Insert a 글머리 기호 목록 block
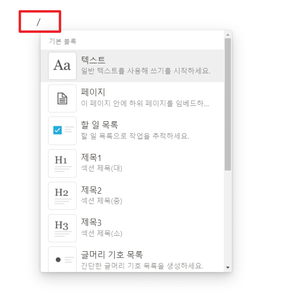The width and height of the screenshot is (297, 298). coord(132,259)
